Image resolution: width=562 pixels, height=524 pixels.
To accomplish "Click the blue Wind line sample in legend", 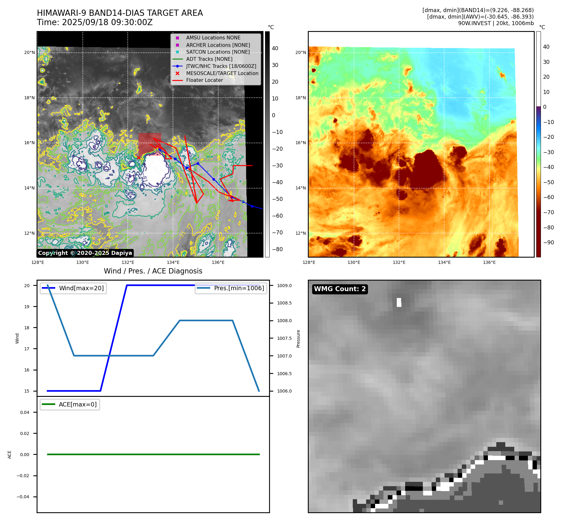I will tap(48, 288).
